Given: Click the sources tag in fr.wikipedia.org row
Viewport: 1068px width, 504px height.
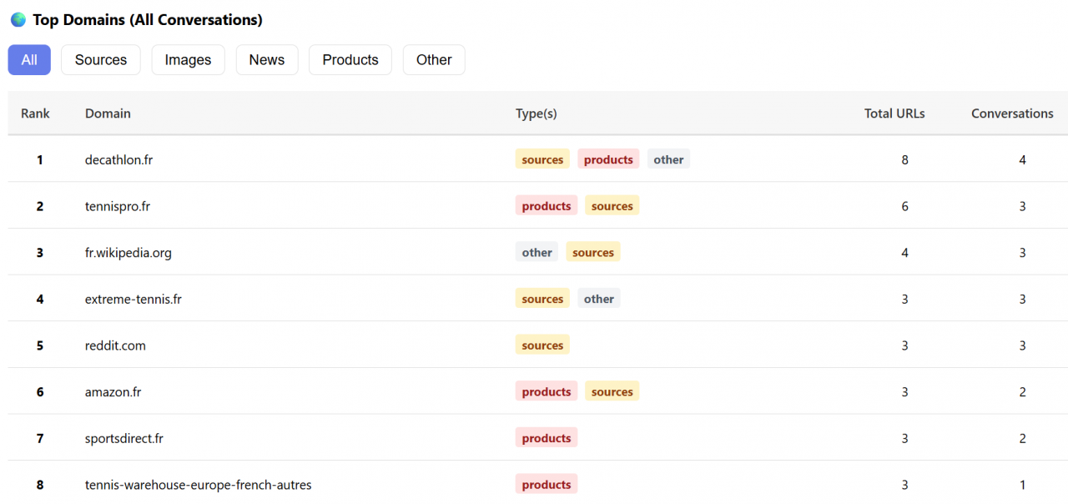Looking at the screenshot, I should click(593, 253).
